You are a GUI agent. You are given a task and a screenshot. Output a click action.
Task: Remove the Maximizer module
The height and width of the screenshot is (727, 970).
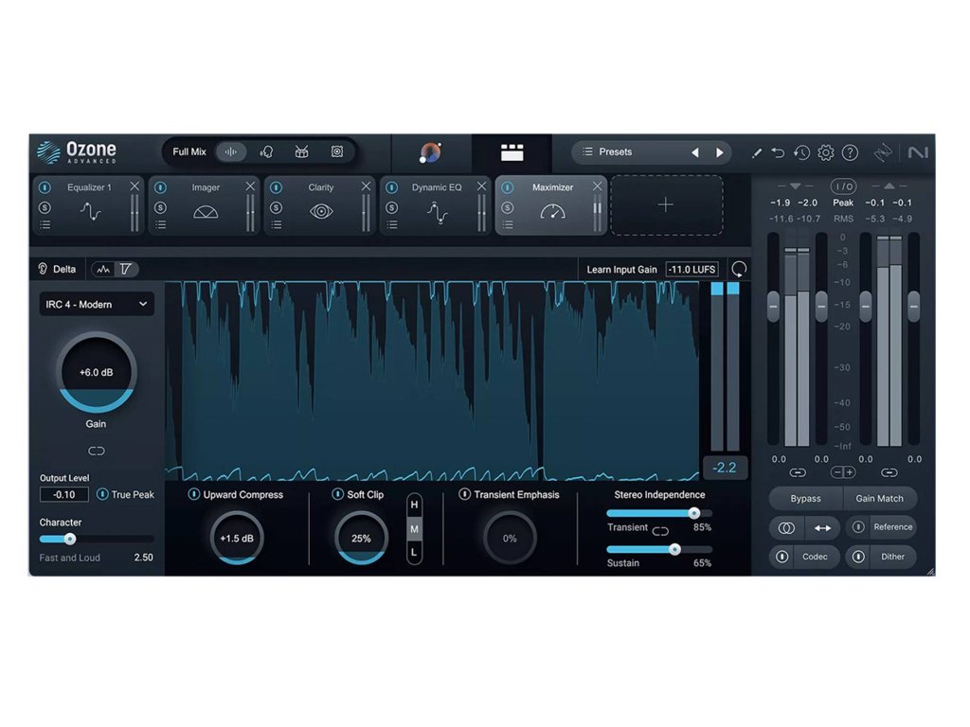tap(597, 186)
